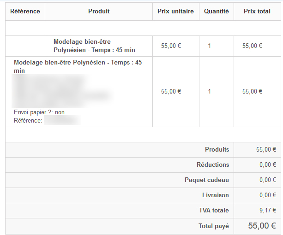Image resolution: width=283 pixels, height=235 pixels.
Task: Click the second row quantity 1
Action: coord(209,91)
